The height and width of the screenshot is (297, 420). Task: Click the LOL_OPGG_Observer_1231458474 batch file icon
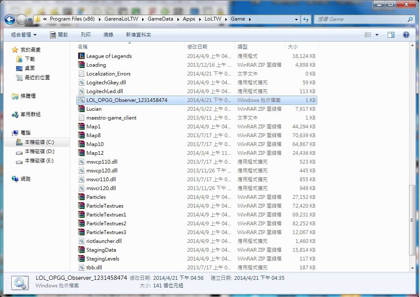click(x=81, y=100)
